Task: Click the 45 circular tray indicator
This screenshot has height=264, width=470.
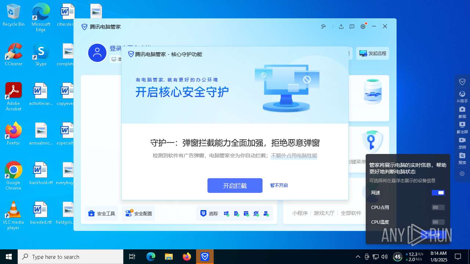Action: click(x=397, y=257)
